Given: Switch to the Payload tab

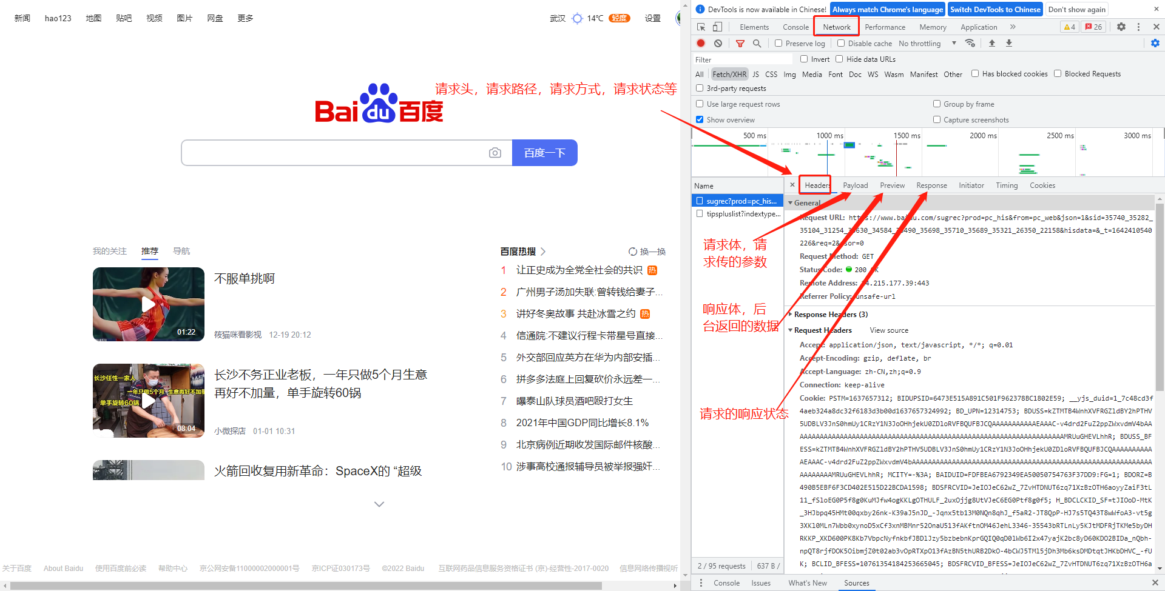Looking at the screenshot, I should (x=855, y=185).
